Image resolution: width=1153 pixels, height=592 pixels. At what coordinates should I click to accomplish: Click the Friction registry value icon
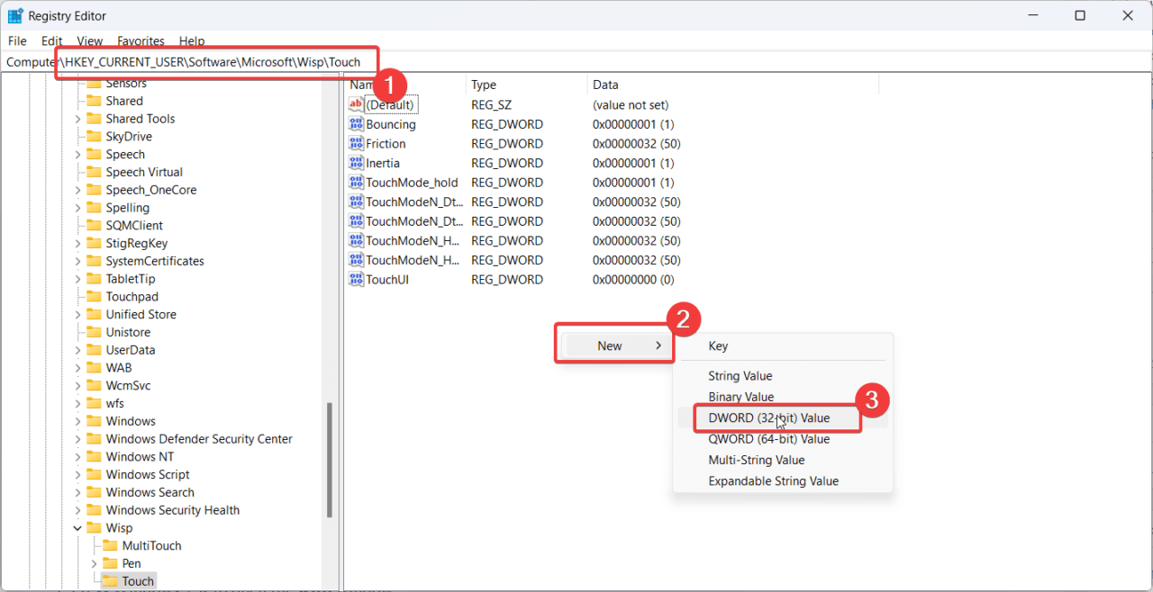[356, 144]
